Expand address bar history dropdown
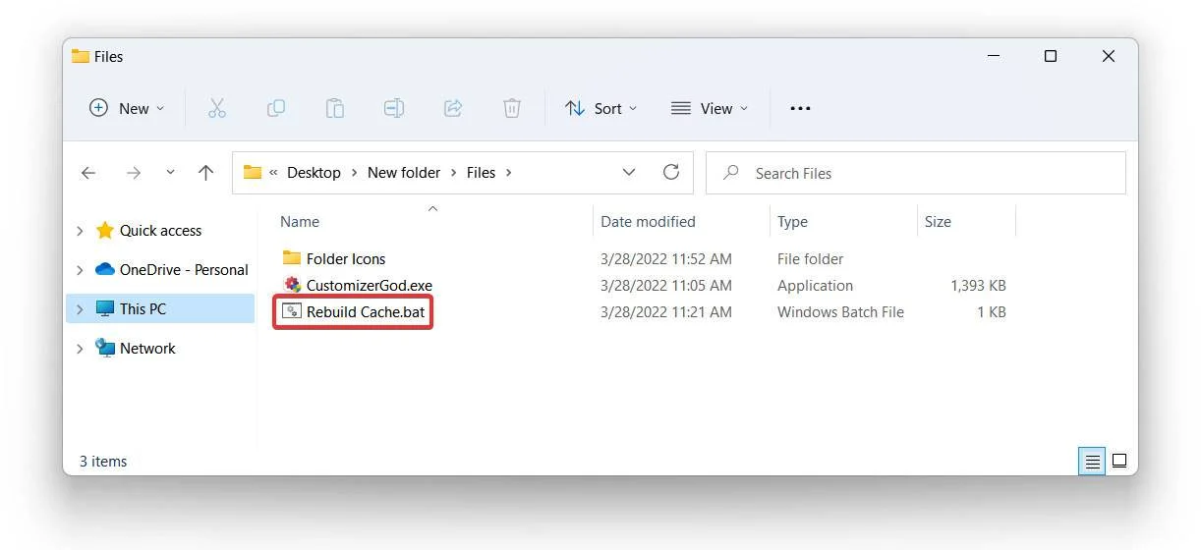Image resolution: width=1201 pixels, height=550 pixels. pyautogui.click(x=629, y=172)
